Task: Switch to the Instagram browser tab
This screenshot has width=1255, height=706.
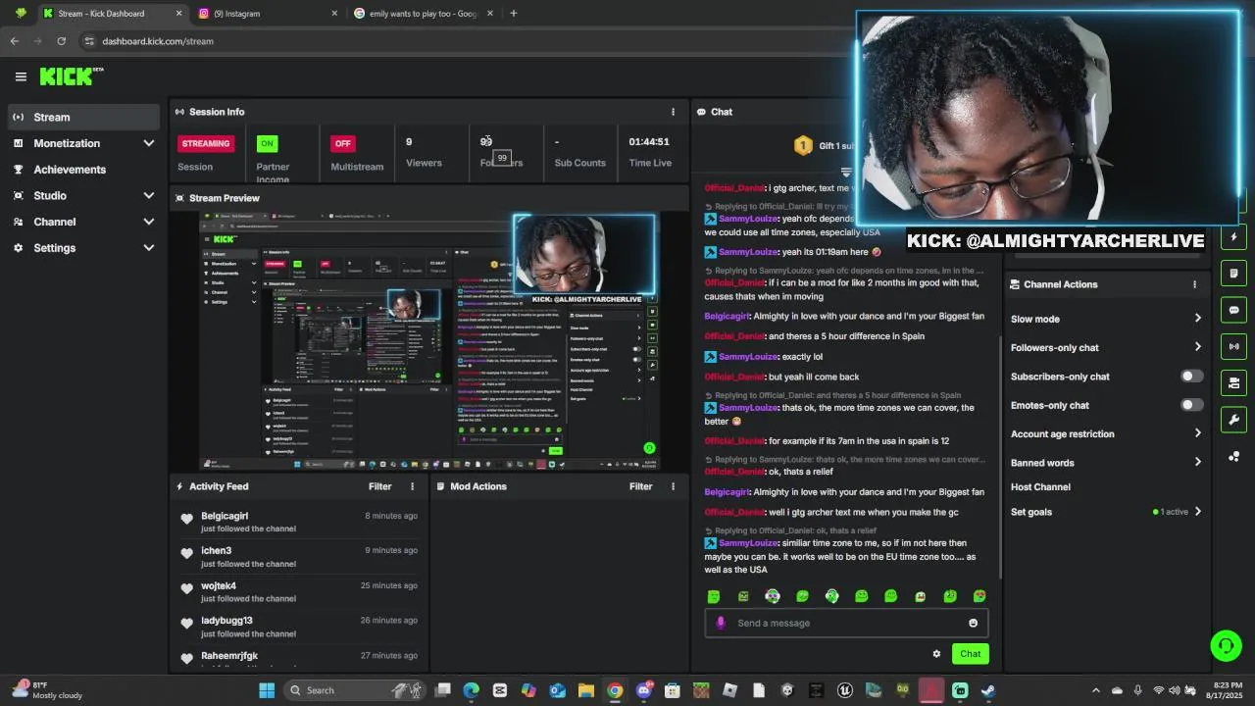Action: 268,14
